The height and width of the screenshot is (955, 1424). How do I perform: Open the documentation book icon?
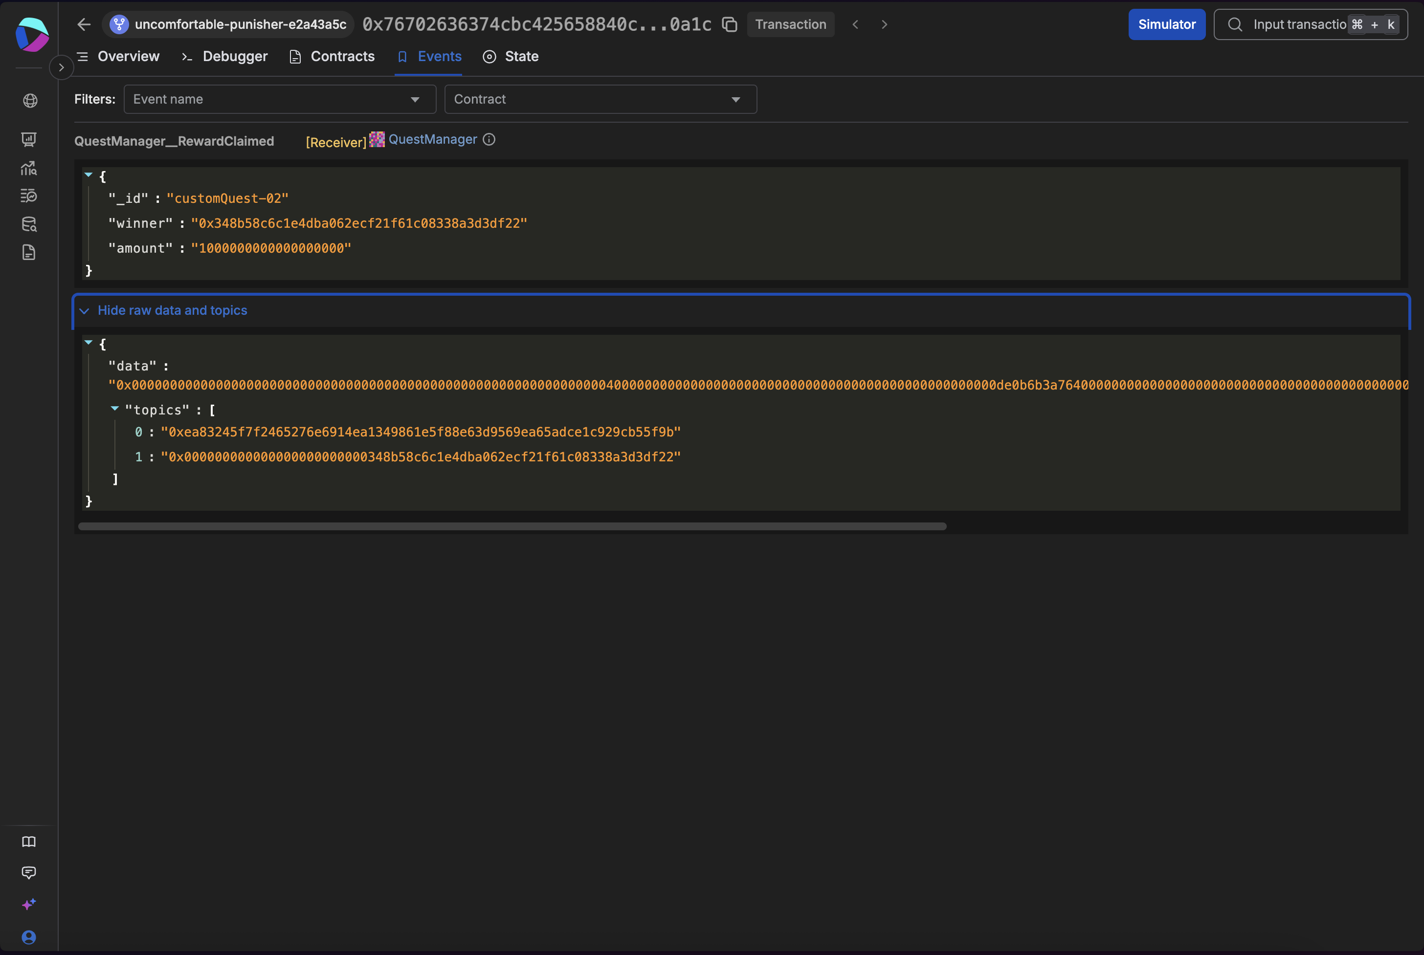[29, 842]
